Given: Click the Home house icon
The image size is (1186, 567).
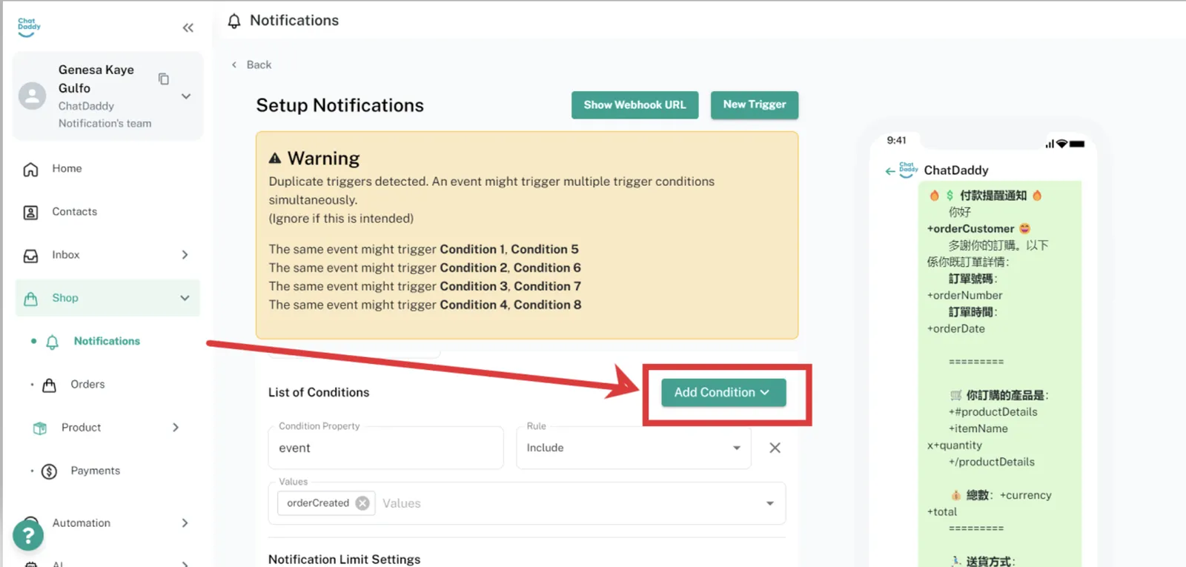Looking at the screenshot, I should [30, 170].
